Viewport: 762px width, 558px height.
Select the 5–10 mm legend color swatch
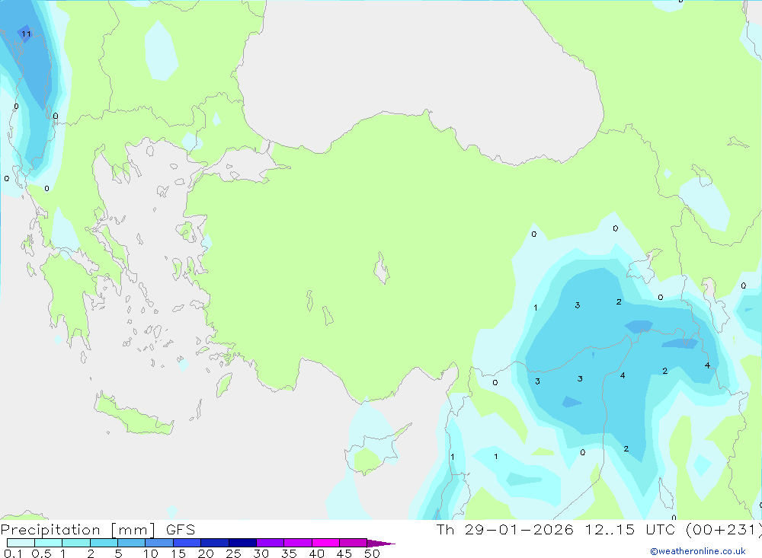tap(131, 543)
